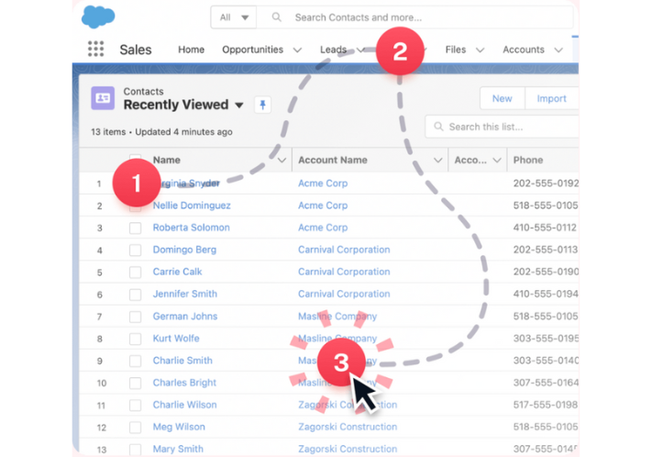
Task: Click the New contact button
Action: click(x=502, y=98)
